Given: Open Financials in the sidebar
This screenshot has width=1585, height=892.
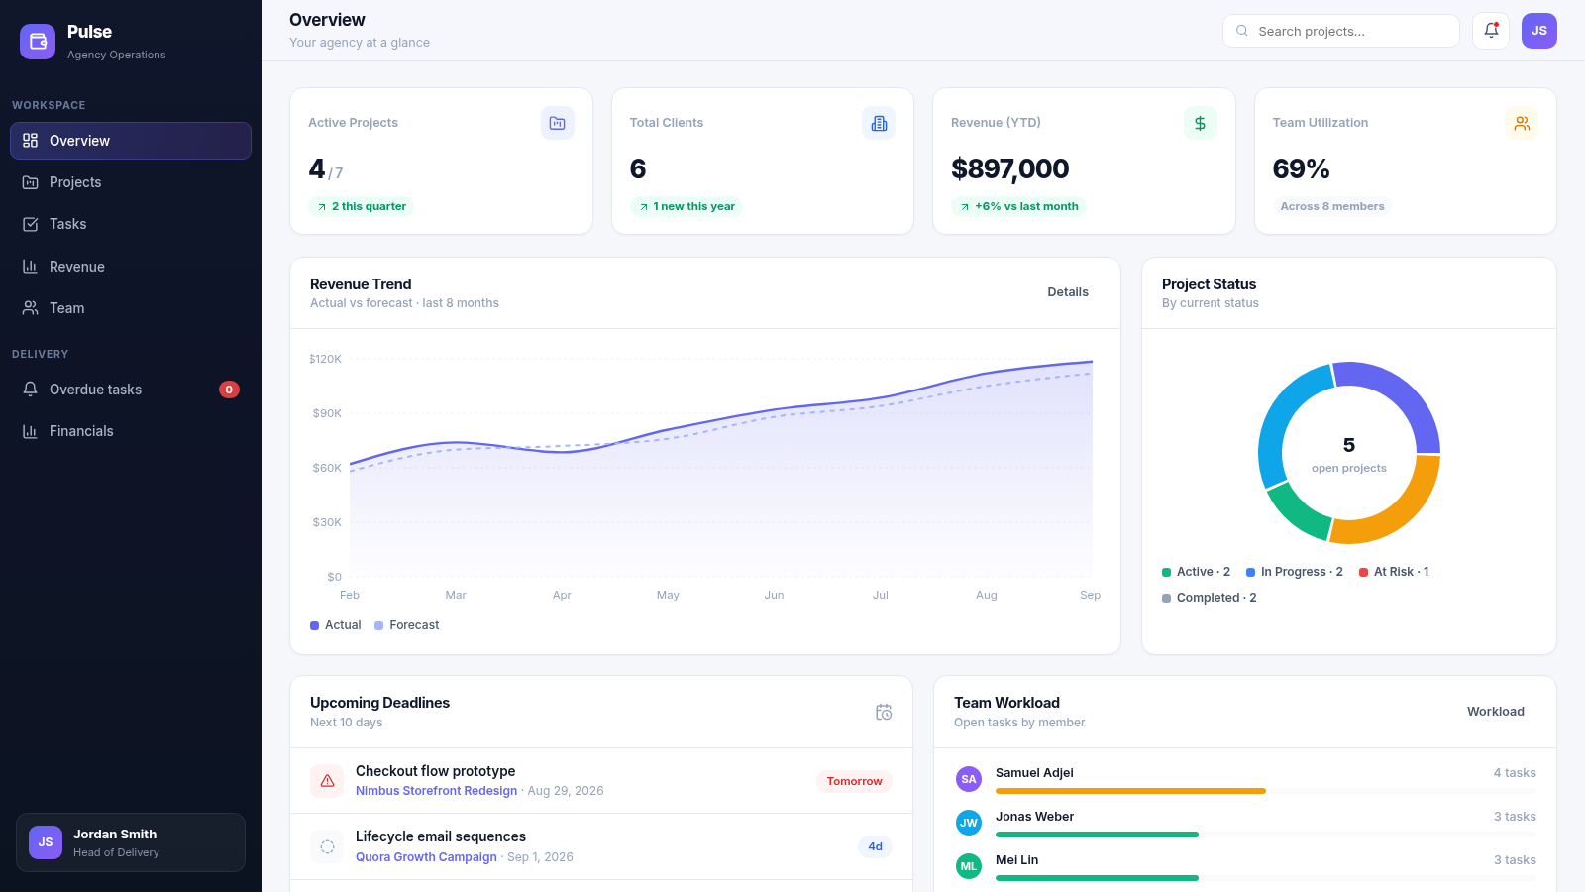Looking at the screenshot, I should (131, 431).
